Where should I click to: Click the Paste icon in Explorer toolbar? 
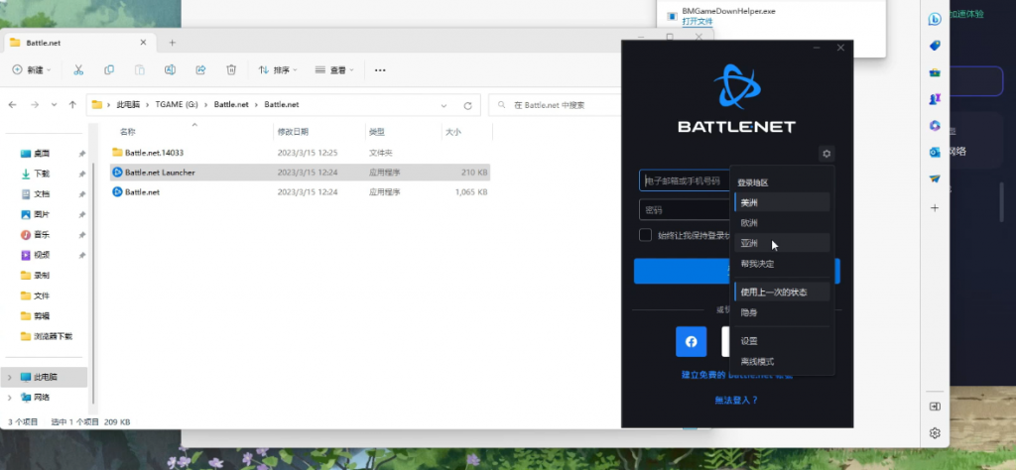coord(139,70)
